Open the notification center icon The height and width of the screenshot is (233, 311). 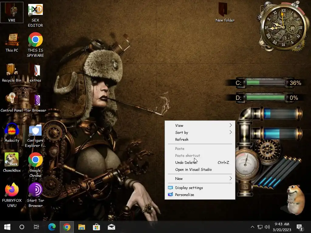pyautogui.click(x=300, y=228)
